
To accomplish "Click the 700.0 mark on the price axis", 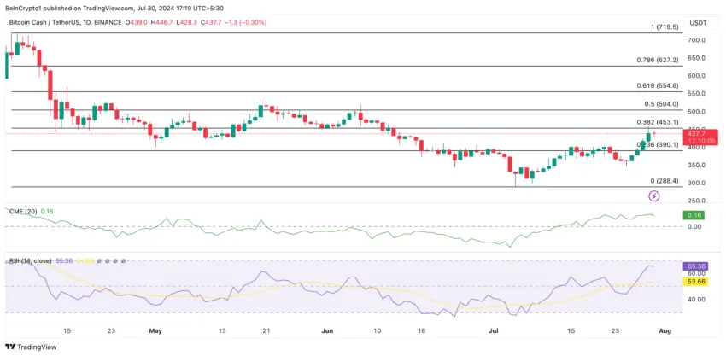I will [698, 40].
